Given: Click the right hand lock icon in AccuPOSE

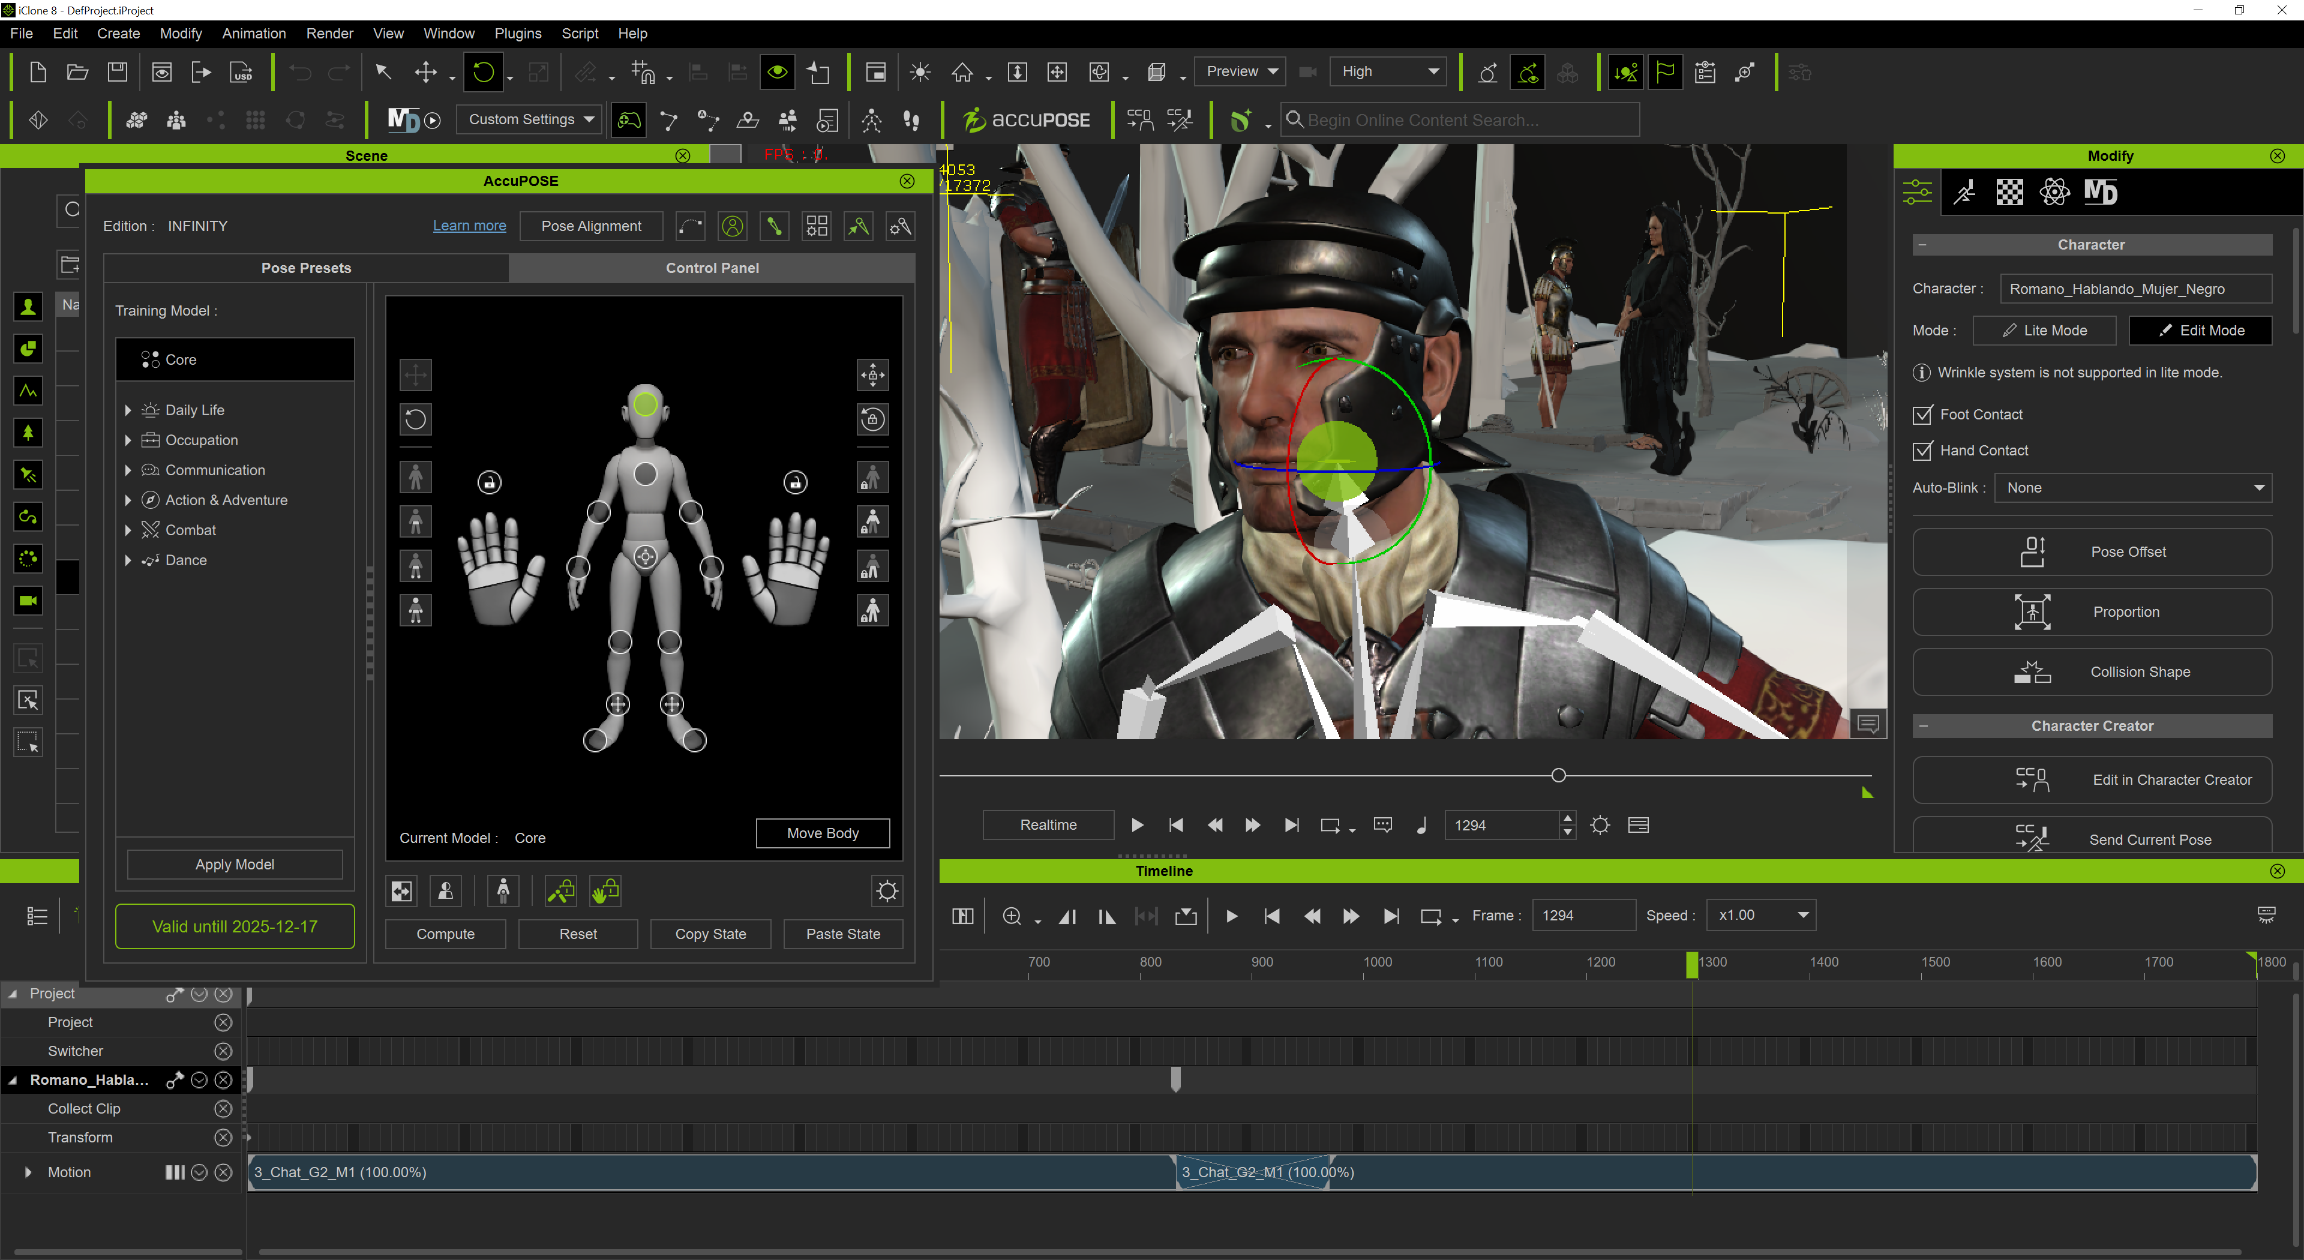Looking at the screenshot, I should 795,483.
